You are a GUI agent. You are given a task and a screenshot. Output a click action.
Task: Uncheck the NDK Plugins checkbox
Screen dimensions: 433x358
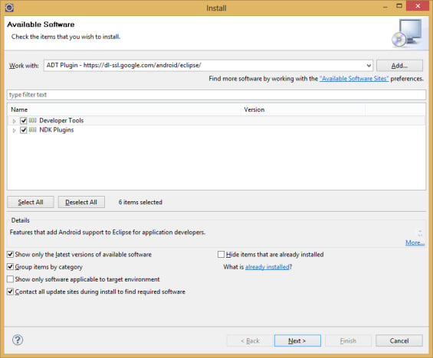pyautogui.click(x=24, y=130)
